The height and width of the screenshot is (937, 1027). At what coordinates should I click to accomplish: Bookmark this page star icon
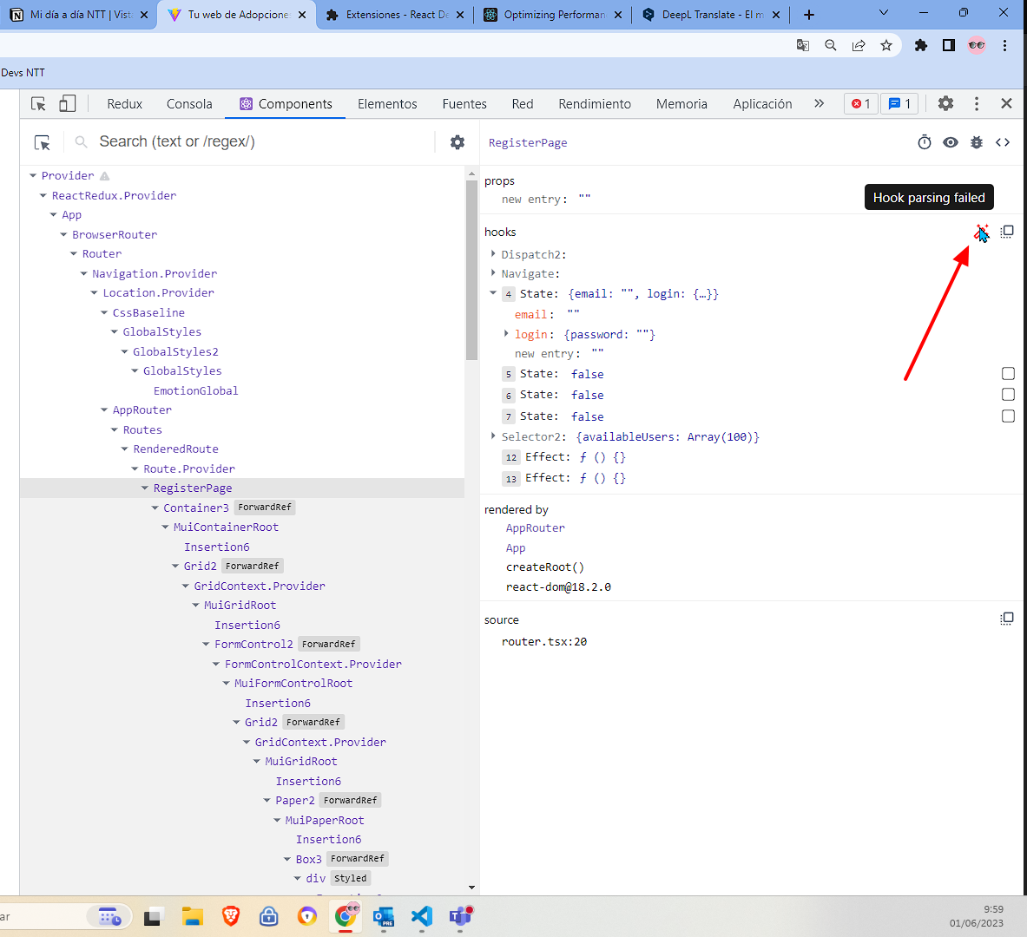[x=886, y=45]
